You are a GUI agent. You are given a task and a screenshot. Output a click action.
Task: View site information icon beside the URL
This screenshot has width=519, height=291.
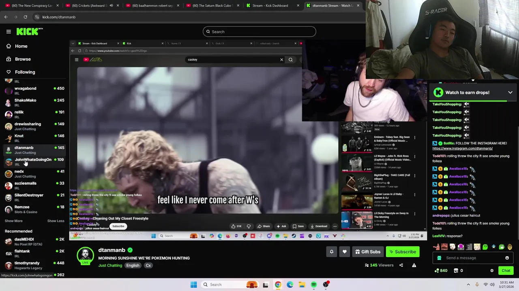37,17
